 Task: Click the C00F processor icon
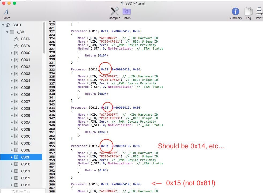pos(16,157)
